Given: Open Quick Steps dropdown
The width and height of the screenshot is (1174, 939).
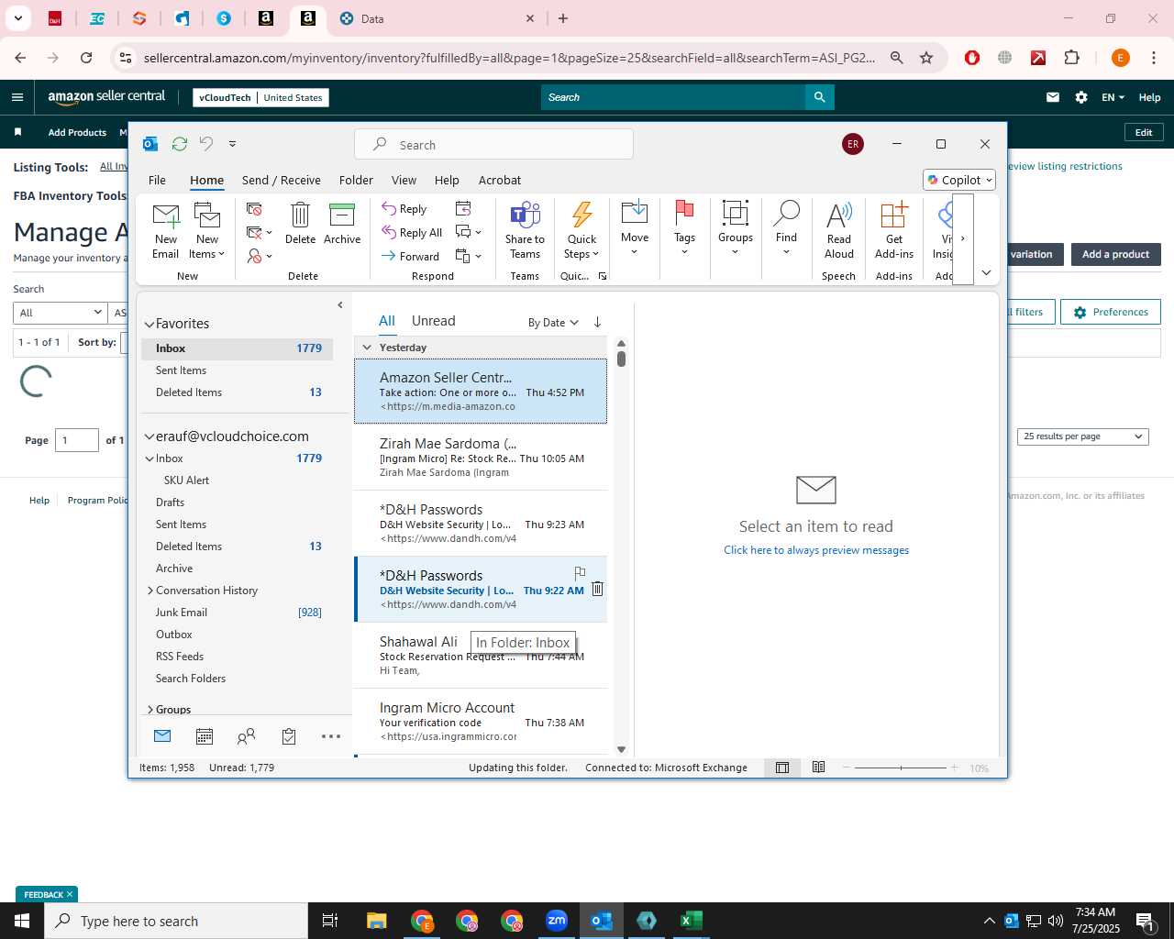Looking at the screenshot, I should point(581,230).
